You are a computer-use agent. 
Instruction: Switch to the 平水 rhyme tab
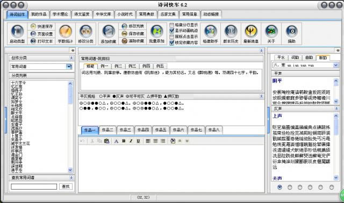point(281,57)
